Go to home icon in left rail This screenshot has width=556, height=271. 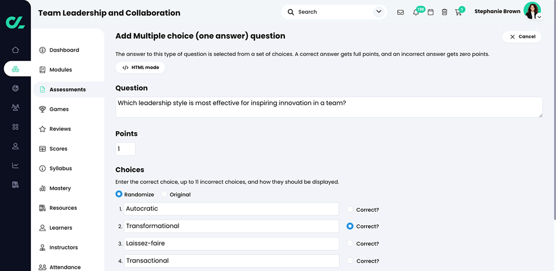(15, 50)
